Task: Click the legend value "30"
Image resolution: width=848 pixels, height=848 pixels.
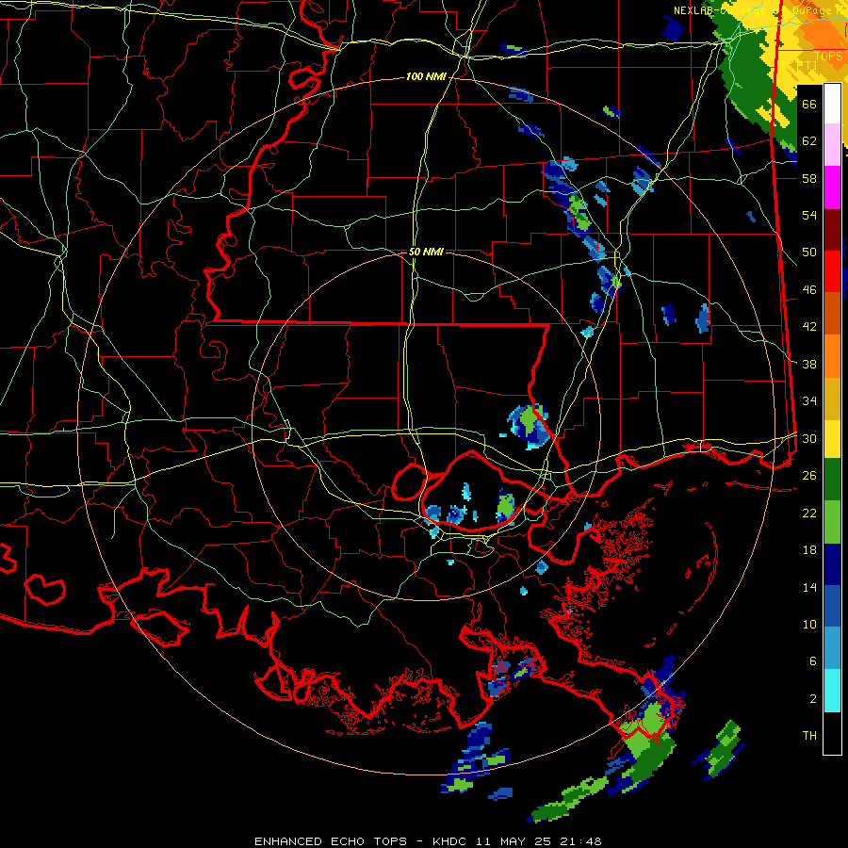Action: click(809, 438)
